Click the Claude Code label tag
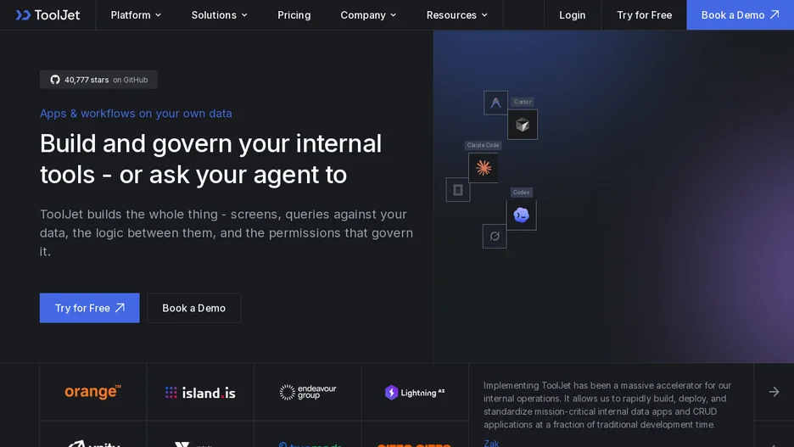 [483, 145]
